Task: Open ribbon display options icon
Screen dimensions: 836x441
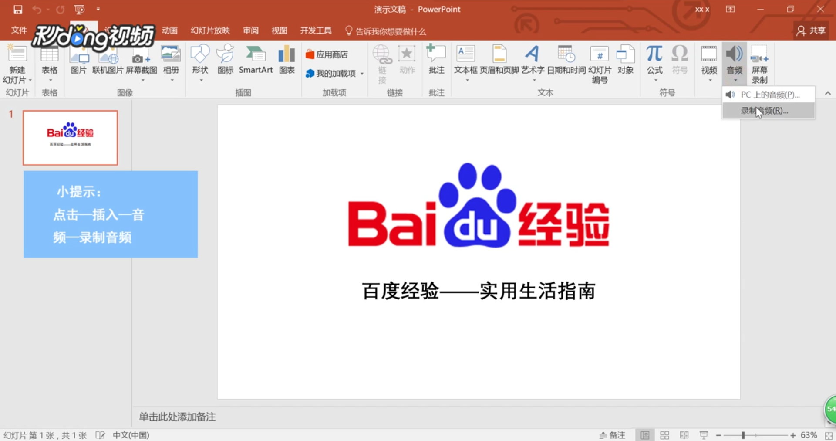Action: [730, 9]
